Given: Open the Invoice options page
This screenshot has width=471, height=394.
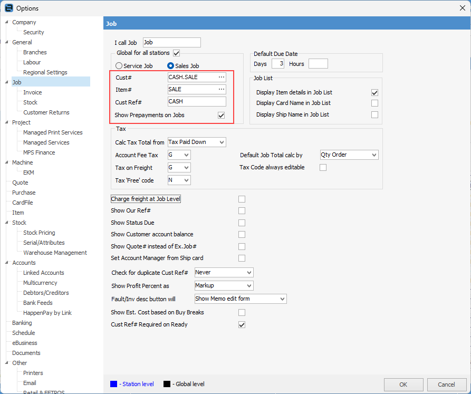Looking at the screenshot, I should click(x=32, y=92).
